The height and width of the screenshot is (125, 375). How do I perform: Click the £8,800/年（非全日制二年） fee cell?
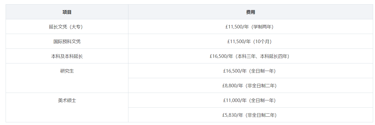coord(250,86)
